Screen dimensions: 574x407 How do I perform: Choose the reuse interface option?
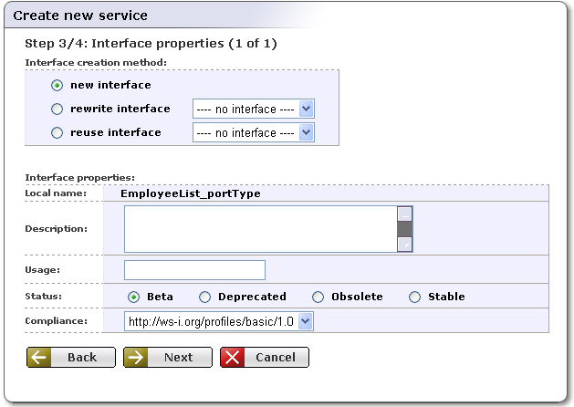click(x=57, y=132)
